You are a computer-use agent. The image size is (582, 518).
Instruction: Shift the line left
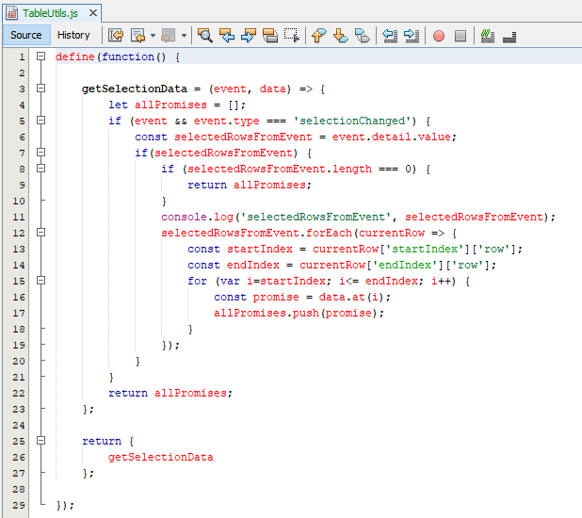[390, 36]
